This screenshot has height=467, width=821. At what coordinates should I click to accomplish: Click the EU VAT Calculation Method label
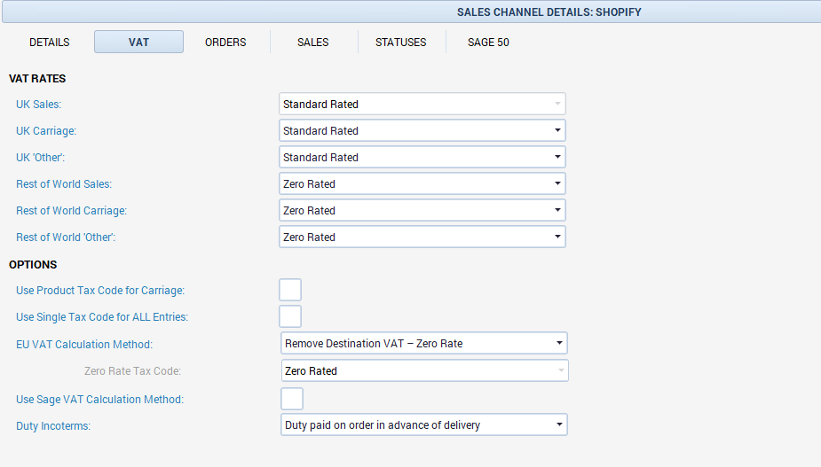click(84, 344)
